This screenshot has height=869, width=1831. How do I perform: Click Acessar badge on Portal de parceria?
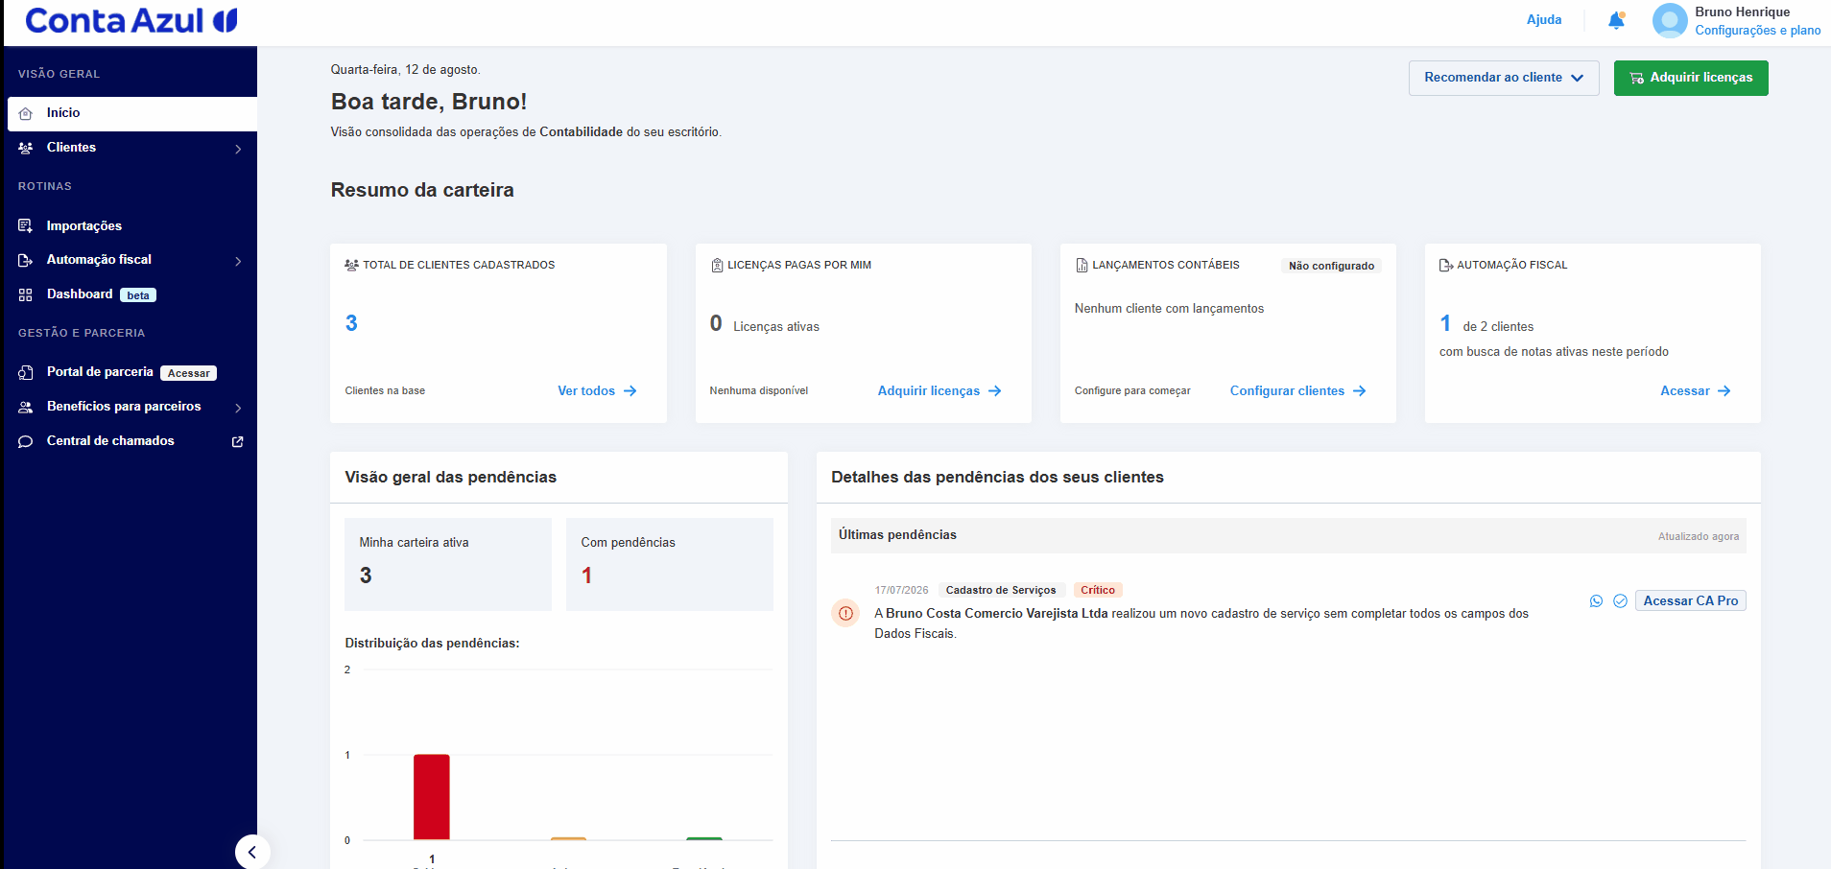click(x=188, y=373)
